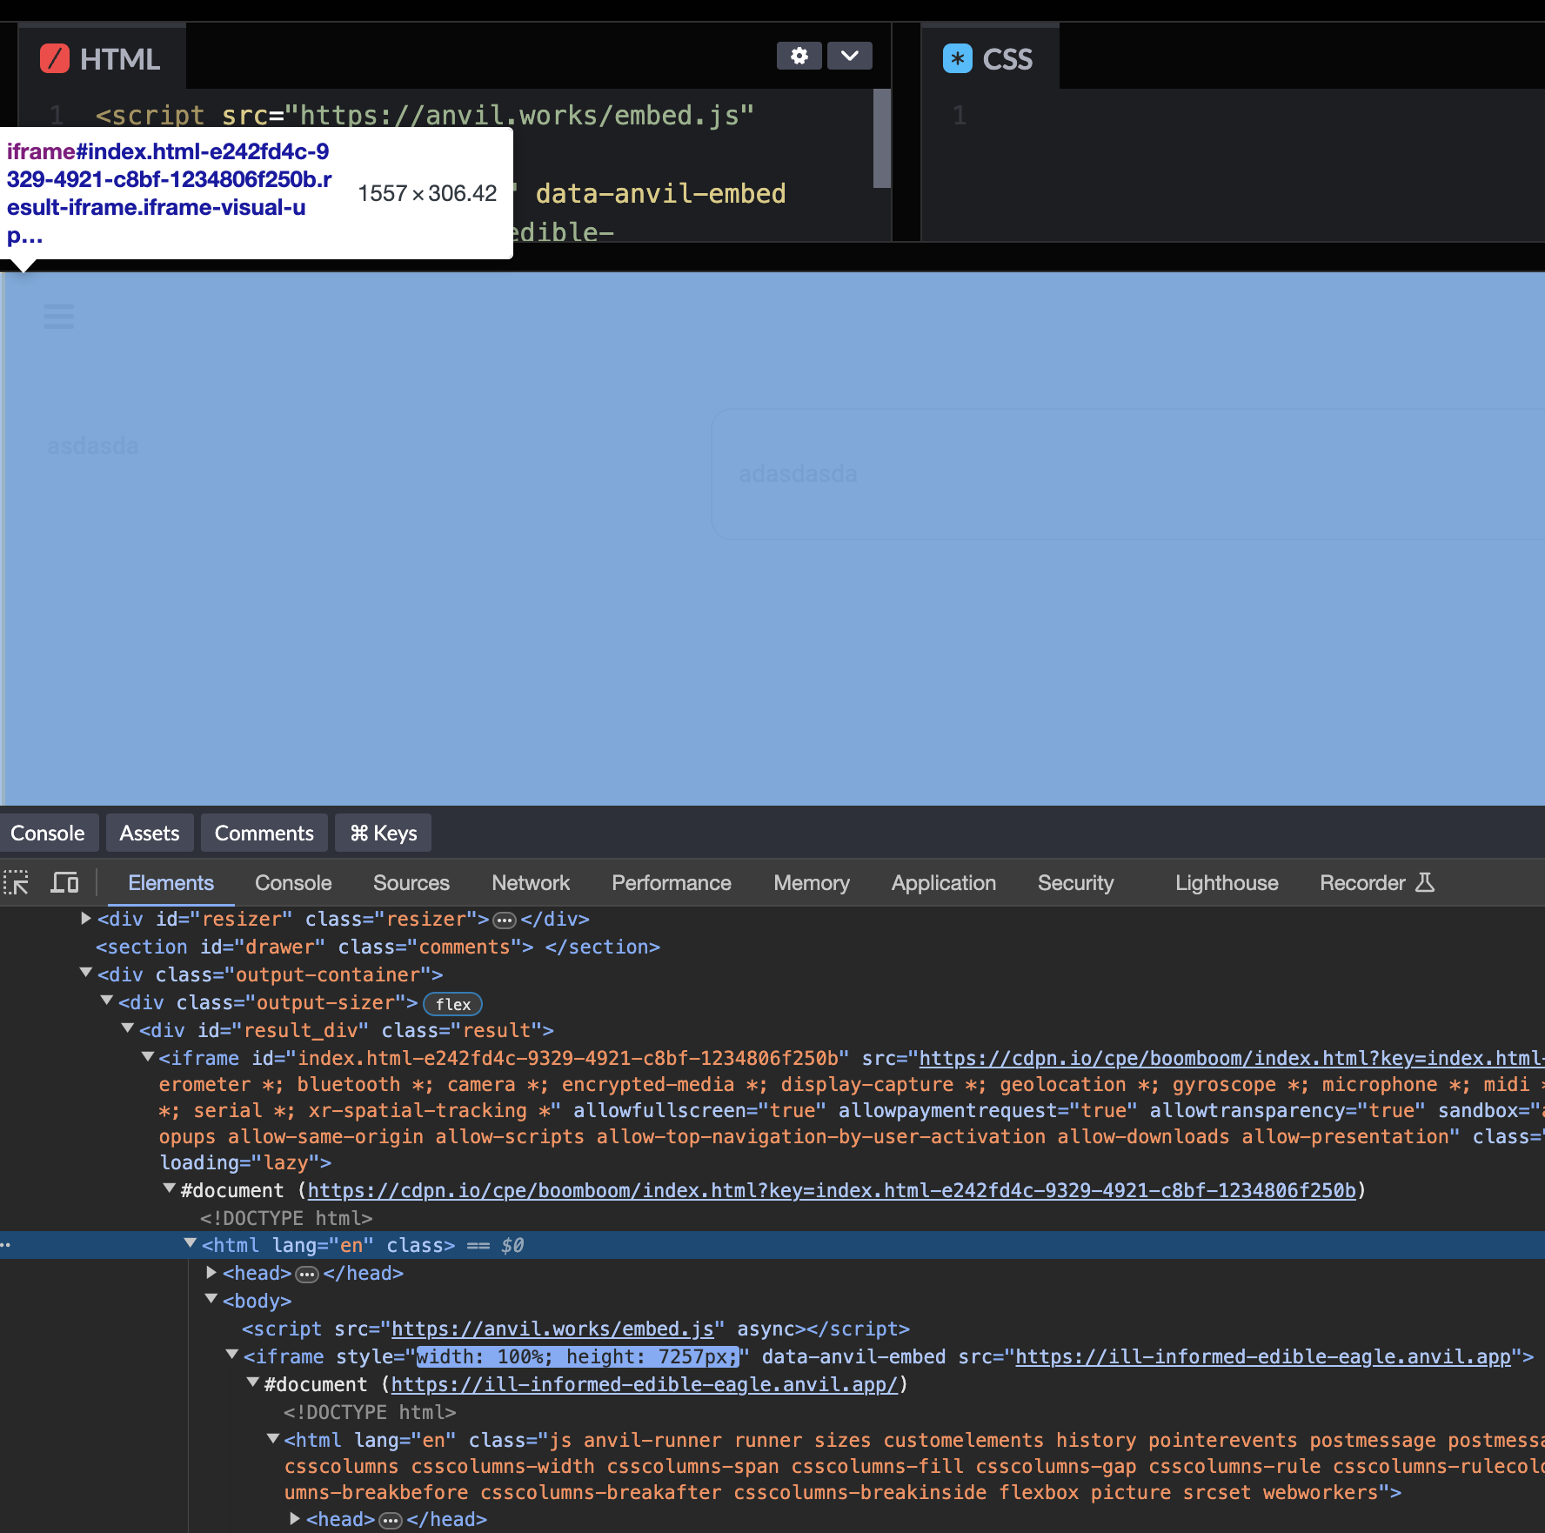Switch to the Elements tab
Viewport: 1545px width, 1533px height.
[171, 883]
